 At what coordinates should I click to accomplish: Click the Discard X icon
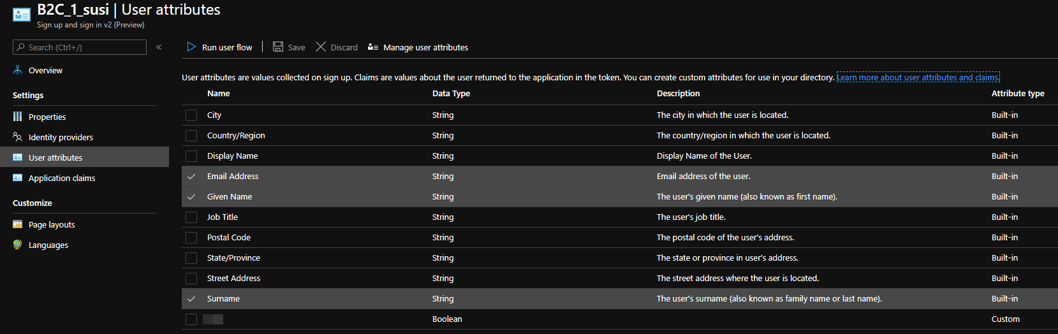(x=321, y=47)
